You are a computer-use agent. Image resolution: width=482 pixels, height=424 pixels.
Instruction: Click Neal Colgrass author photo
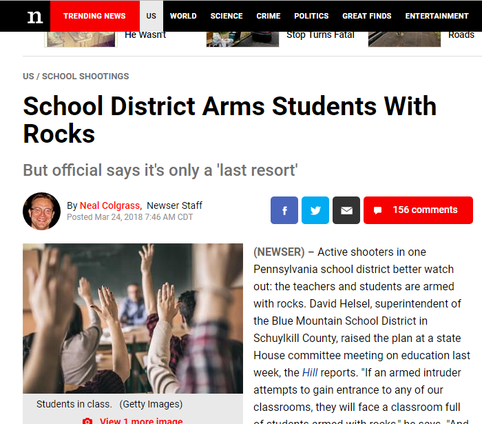[41, 211]
